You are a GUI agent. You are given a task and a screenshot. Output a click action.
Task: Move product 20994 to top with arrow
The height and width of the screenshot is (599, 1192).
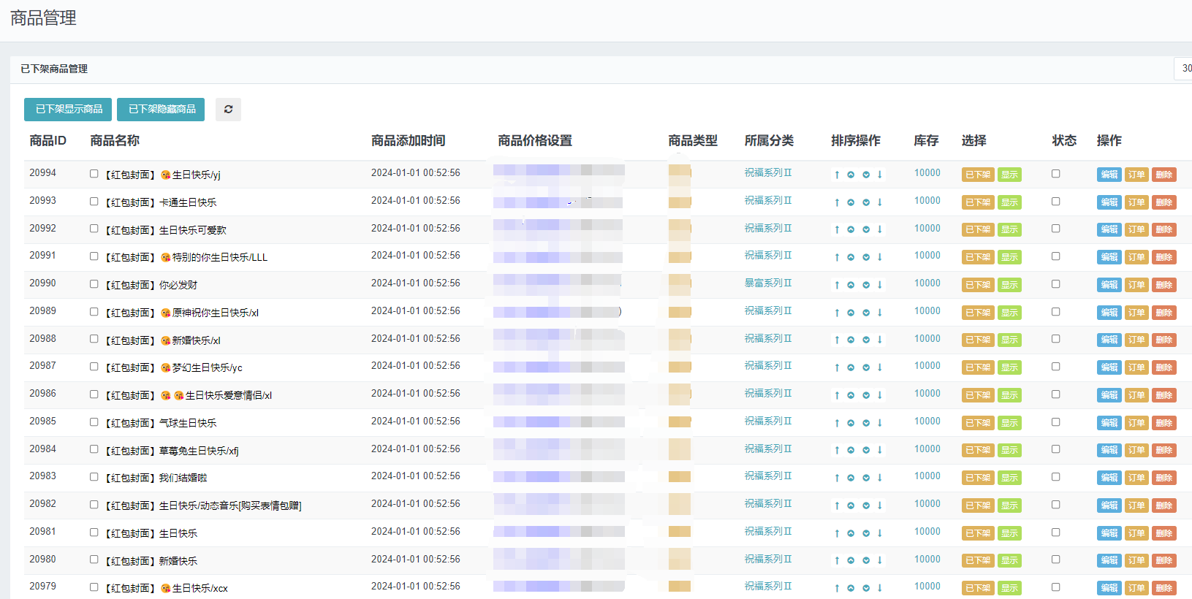tap(837, 175)
